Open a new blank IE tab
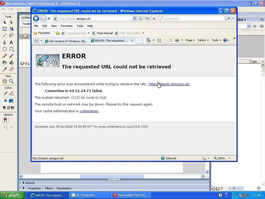Screen dimensions: 265x199 (139, 41)
